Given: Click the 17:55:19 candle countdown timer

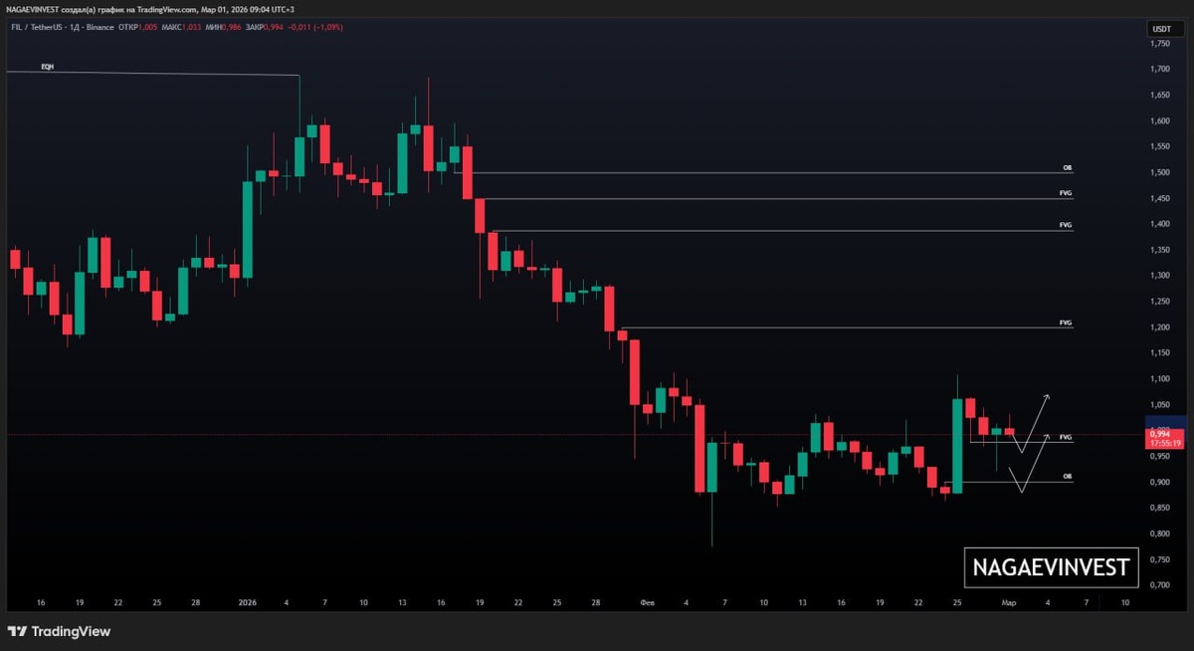Looking at the screenshot, I should [x=1164, y=444].
